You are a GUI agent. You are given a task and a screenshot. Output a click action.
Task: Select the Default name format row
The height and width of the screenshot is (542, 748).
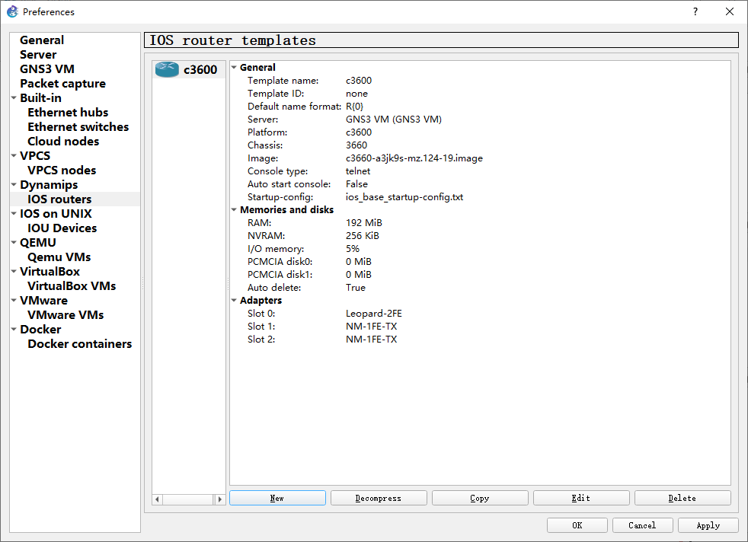pyautogui.click(x=480, y=107)
